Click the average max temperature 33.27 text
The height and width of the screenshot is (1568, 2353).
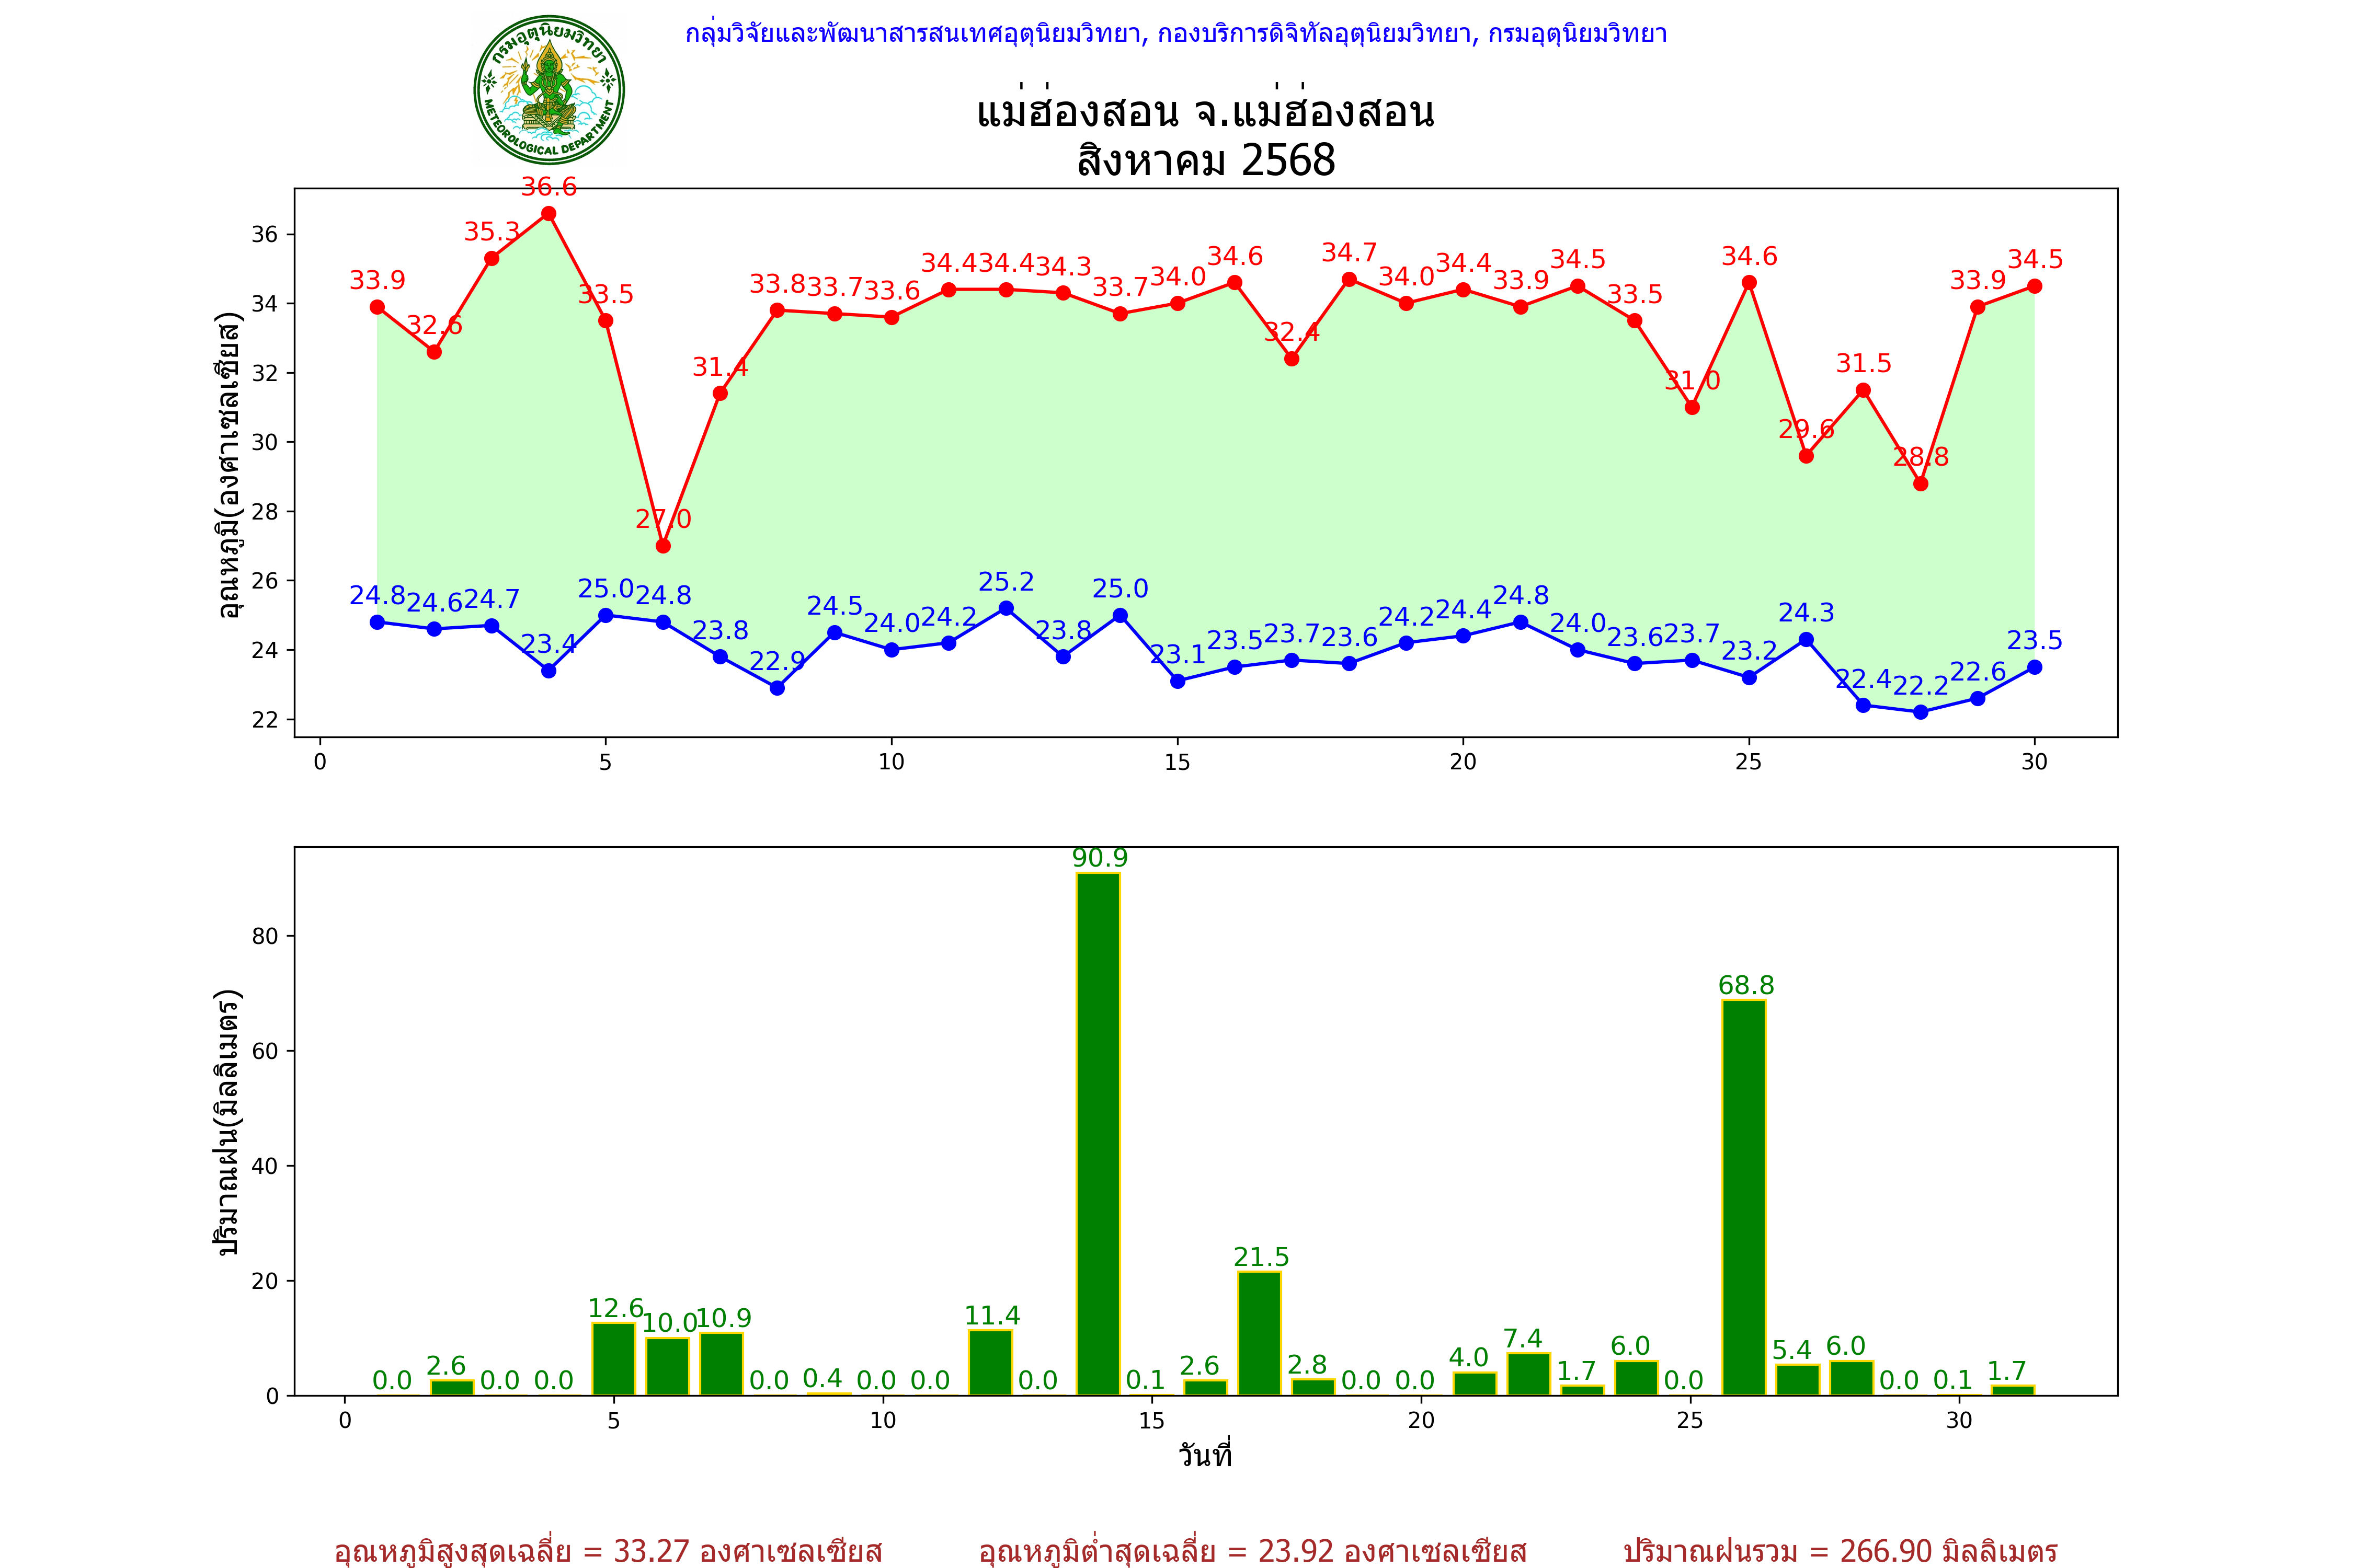pos(608,1550)
